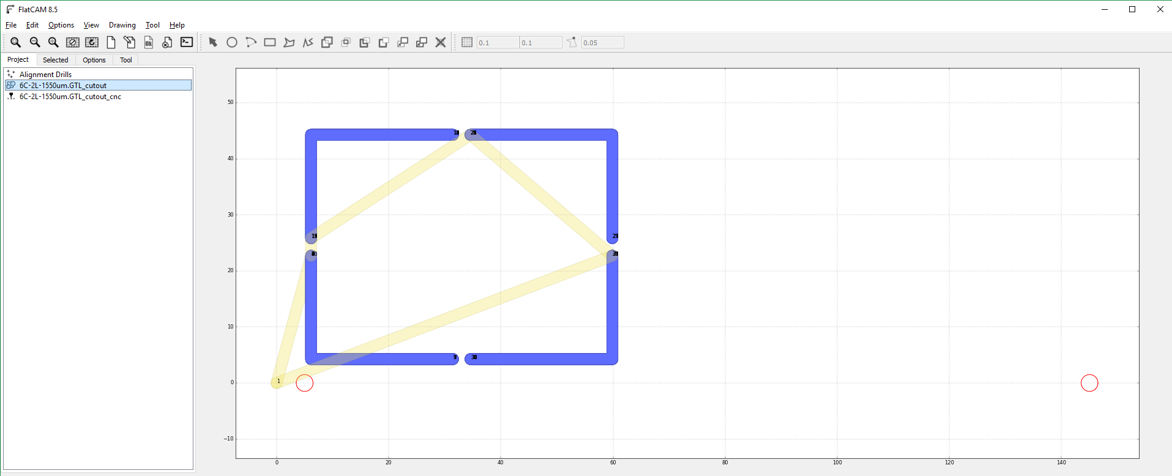The height and width of the screenshot is (476, 1172).
Task: Click the Zoom Fit magnifier icon
Action: (x=16, y=42)
